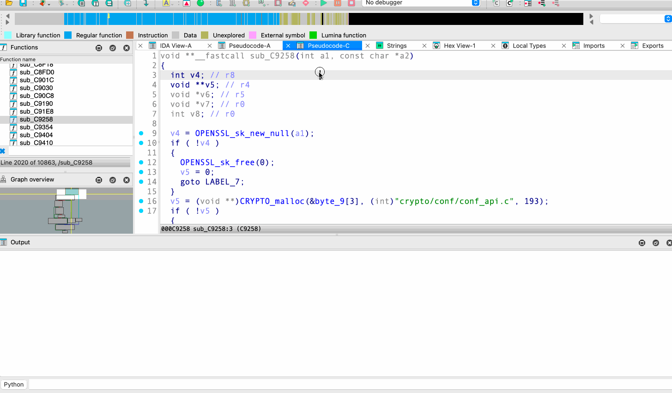Toggle breakpoint dot on line 17
The image size is (672, 393).
click(x=141, y=211)
